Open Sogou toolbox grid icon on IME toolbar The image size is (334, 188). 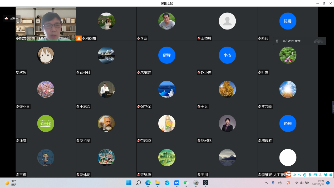331,175
